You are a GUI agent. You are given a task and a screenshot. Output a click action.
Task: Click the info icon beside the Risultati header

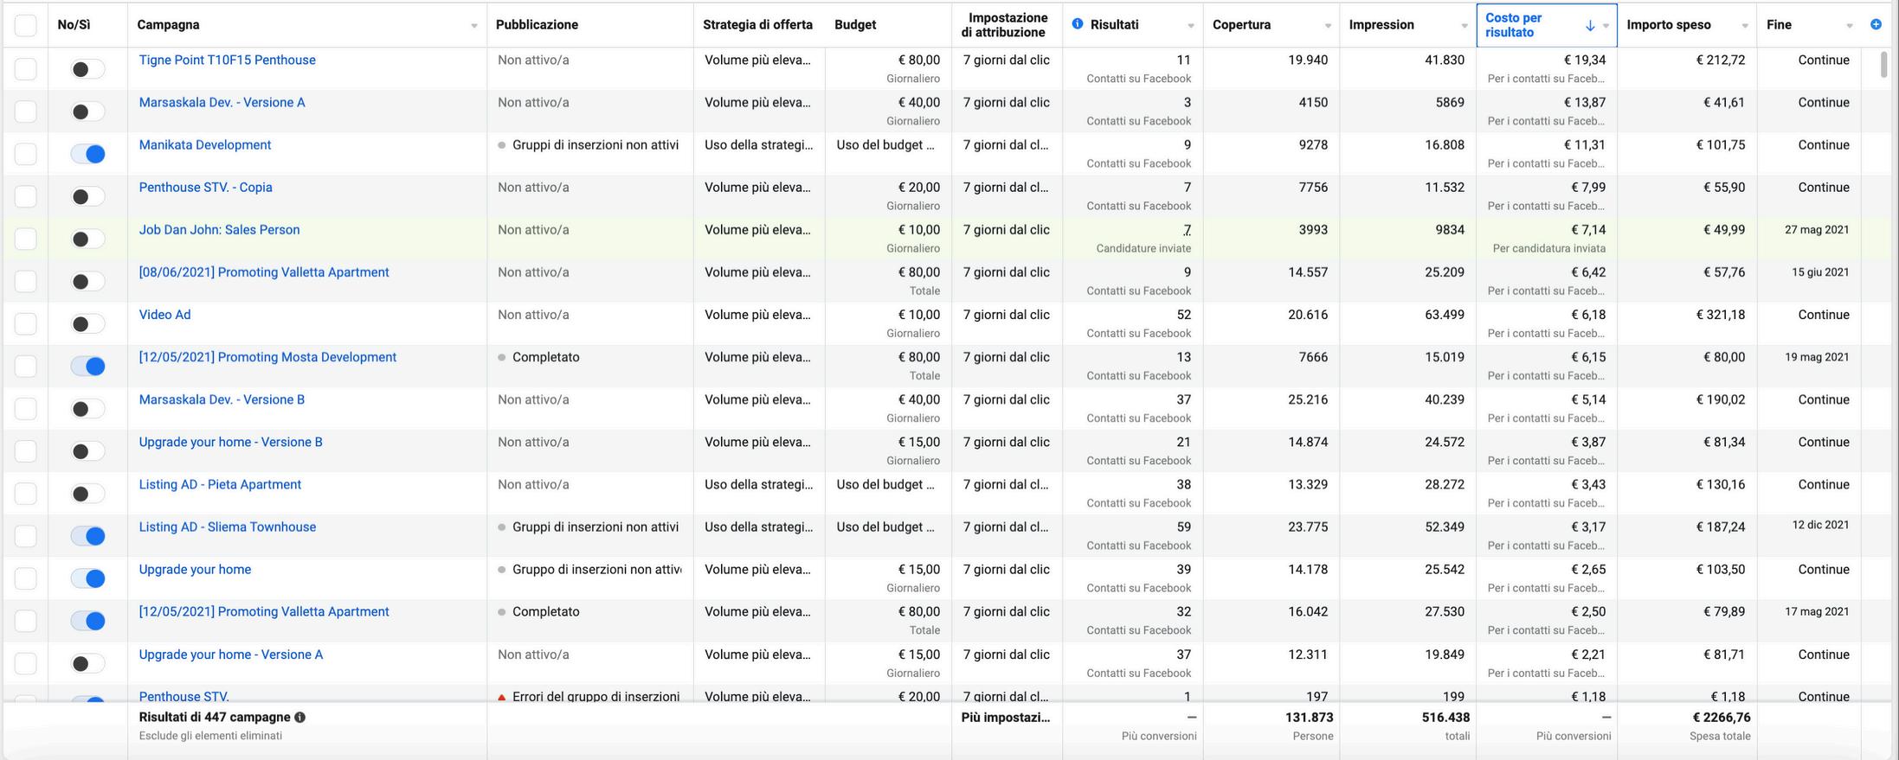point(1077,24)
